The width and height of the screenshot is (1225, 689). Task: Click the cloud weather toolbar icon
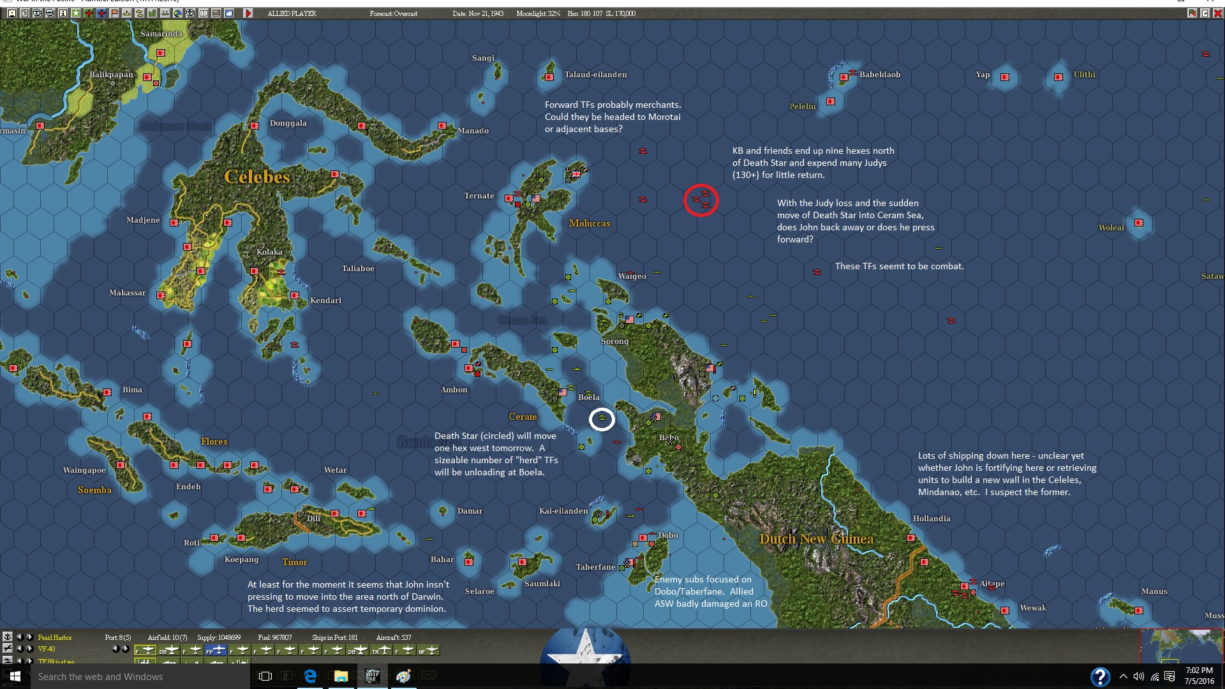coord(229,13)
